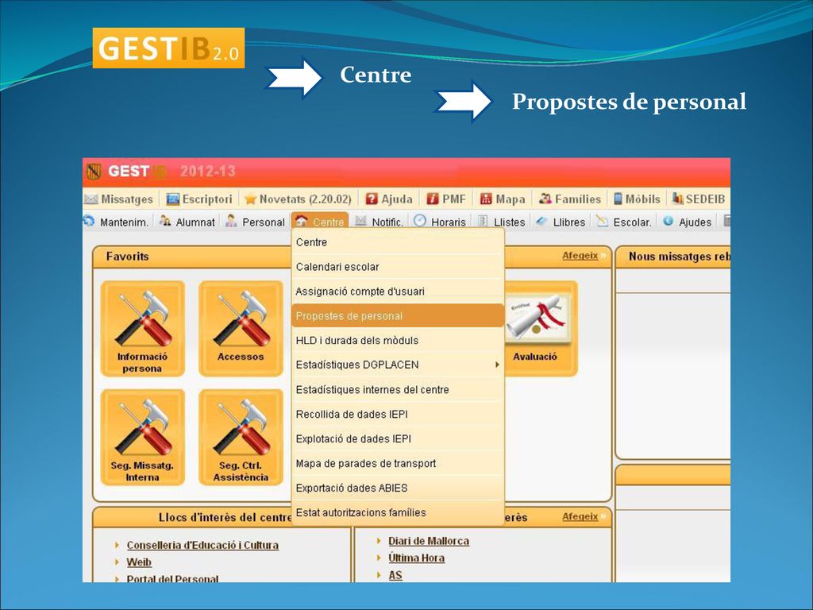Choose Exportació dades ABIES
This screenshot has width=813, height=610.
tap(399, 488)
